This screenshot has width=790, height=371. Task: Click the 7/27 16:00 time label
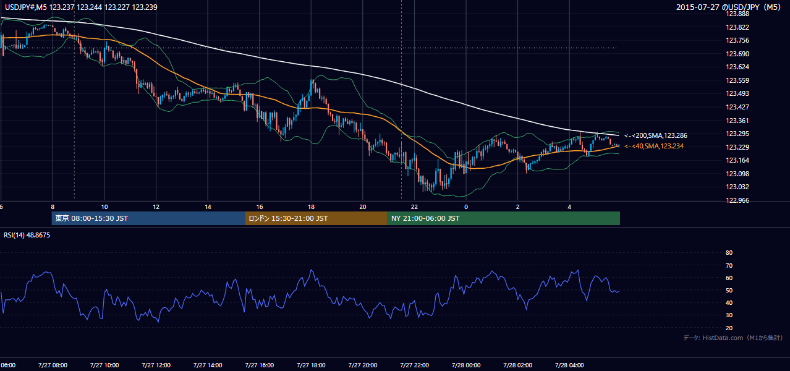259,365
